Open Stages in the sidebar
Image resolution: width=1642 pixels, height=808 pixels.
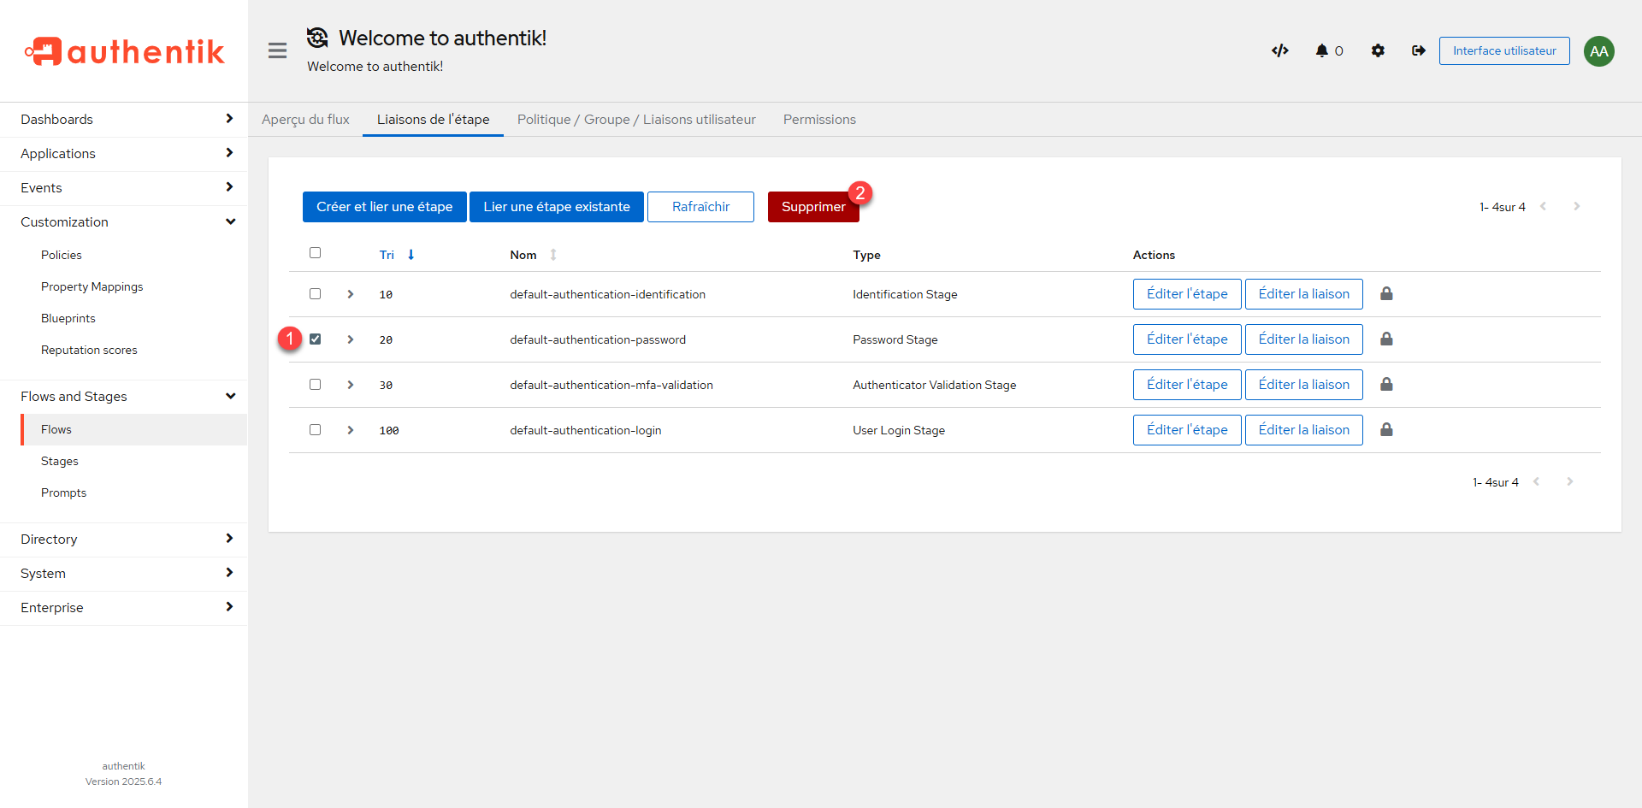pyautogui.click(x=60, y=462)
